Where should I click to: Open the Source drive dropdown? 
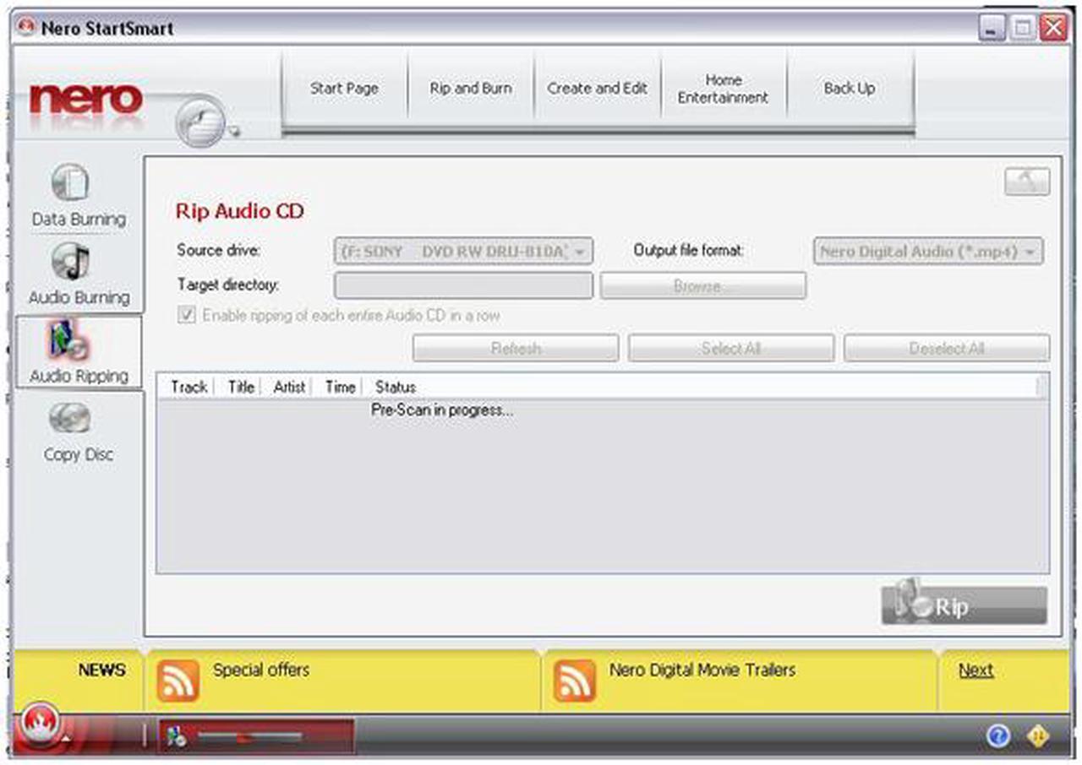click(x=464, y=252)
